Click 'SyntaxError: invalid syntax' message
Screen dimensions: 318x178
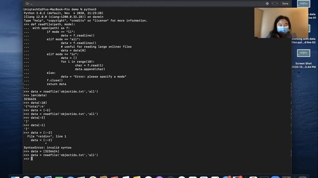(48, 147)
